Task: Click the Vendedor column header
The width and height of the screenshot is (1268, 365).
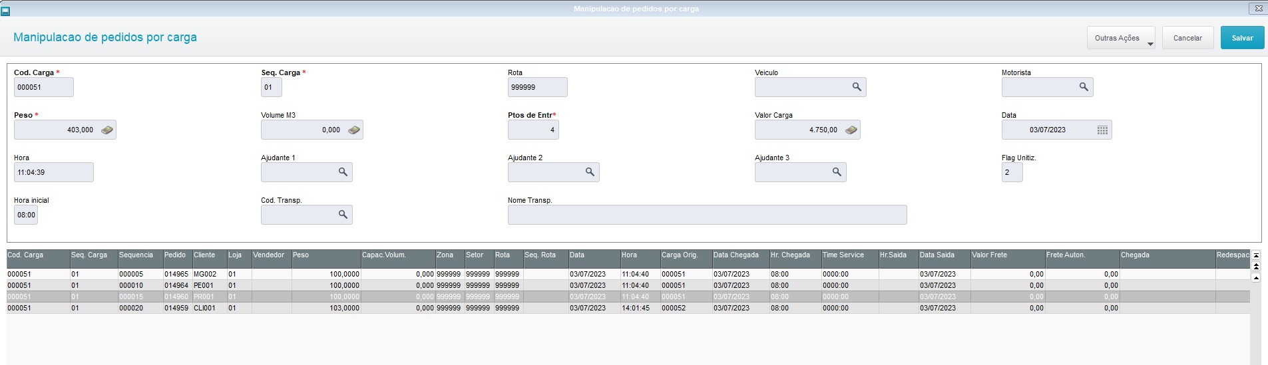Action: 272,259
